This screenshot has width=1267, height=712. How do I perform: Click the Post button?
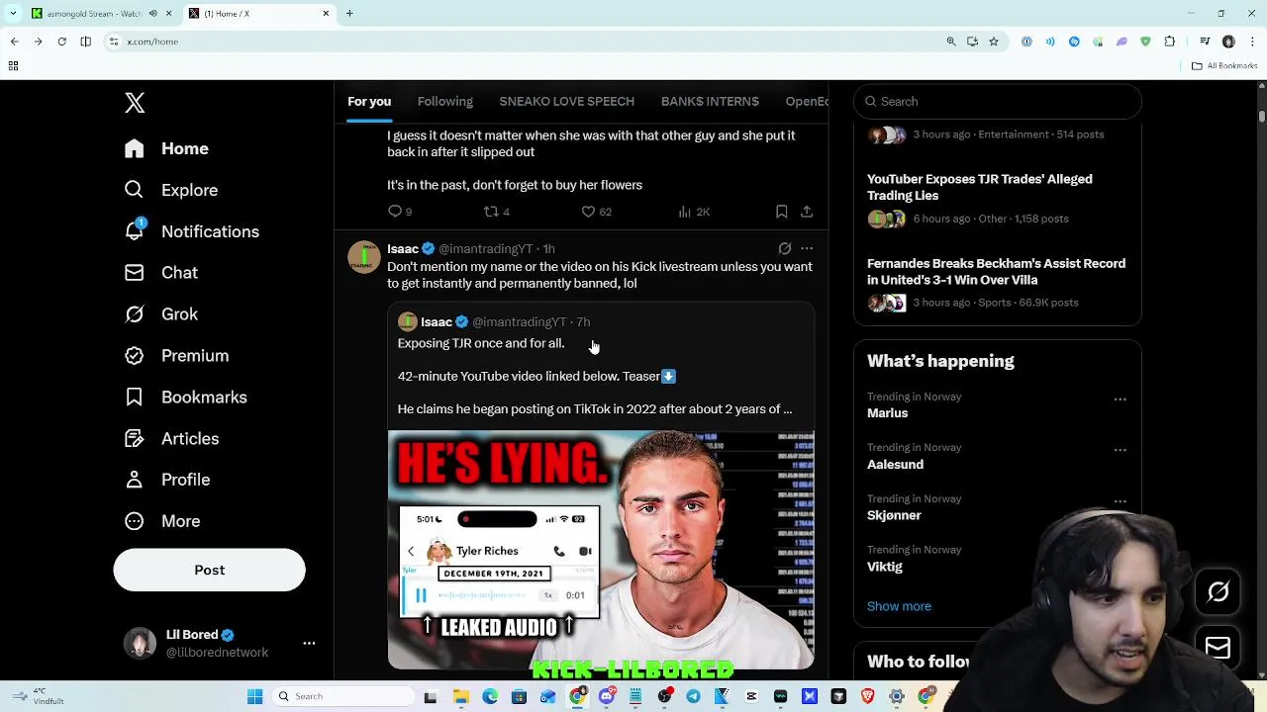tap(209, 570)
